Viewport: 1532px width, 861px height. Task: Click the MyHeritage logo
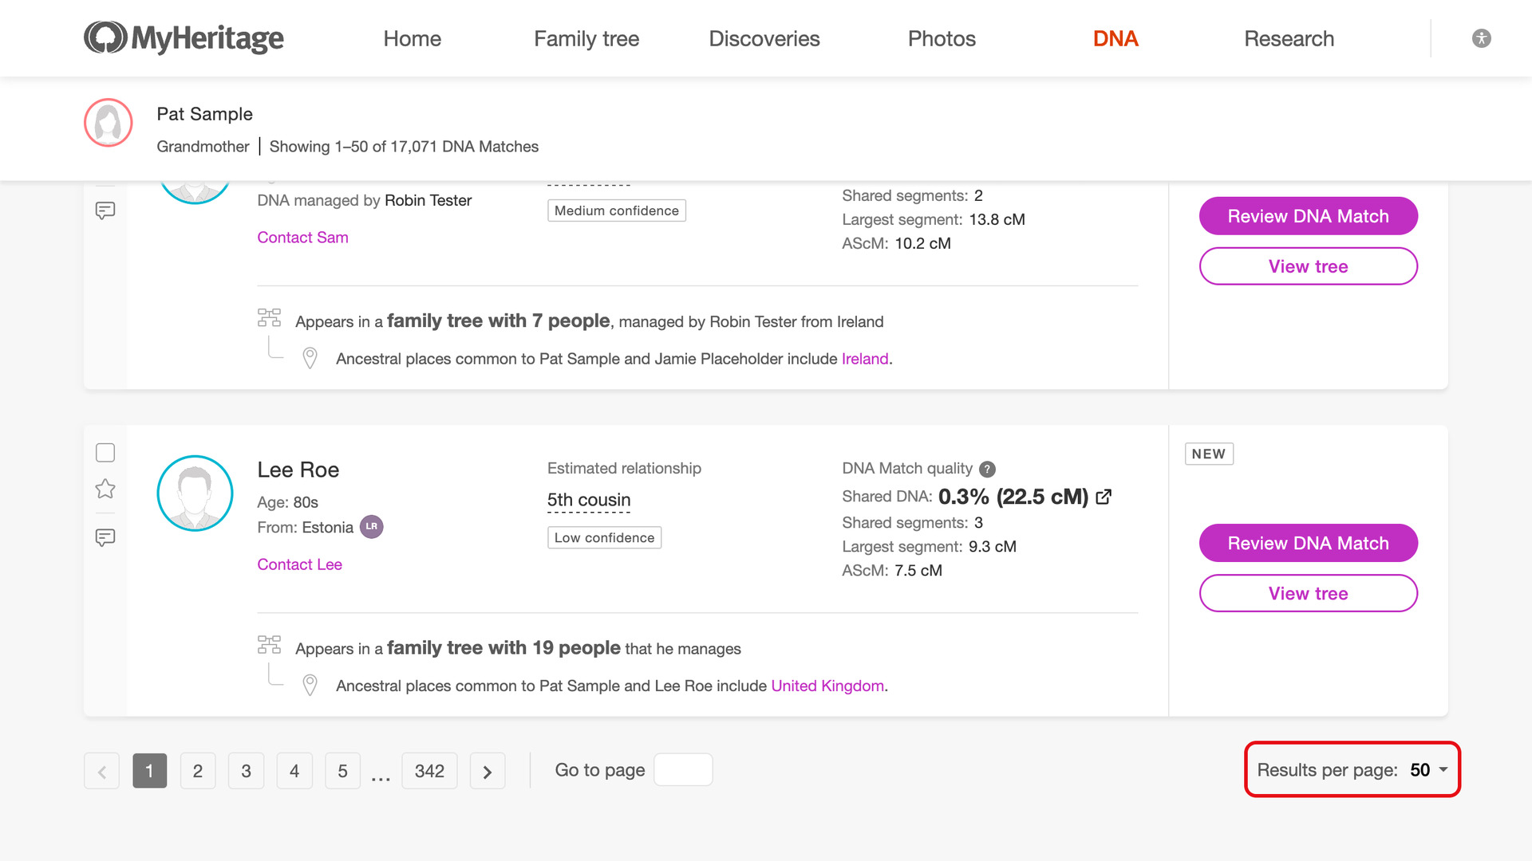point(184,37)
